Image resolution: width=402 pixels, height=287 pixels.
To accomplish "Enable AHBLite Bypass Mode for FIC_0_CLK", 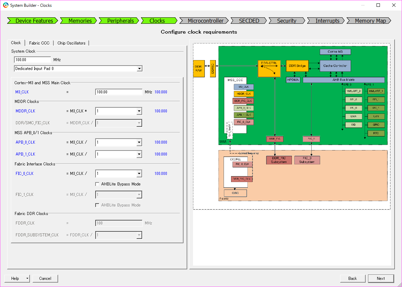I will (x=98, y=184).
